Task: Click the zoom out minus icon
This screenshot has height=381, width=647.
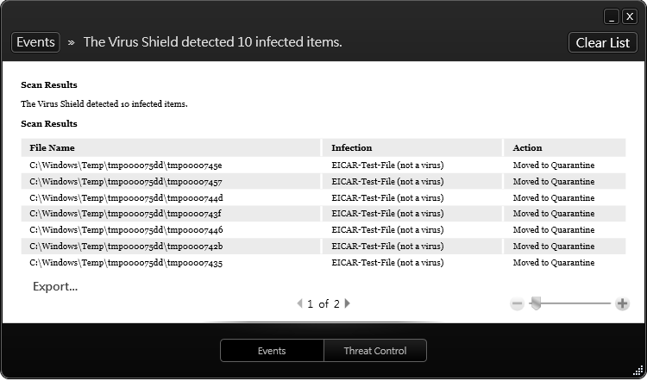Action: [518, 303]
